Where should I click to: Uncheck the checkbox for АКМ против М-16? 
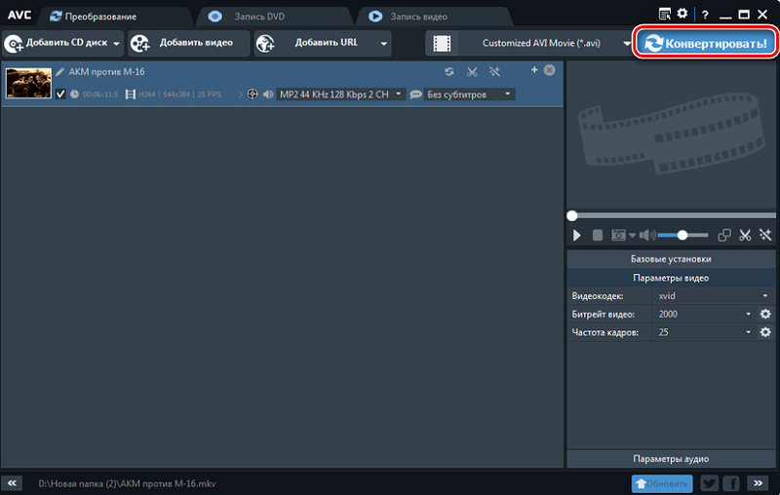point(61,95)
